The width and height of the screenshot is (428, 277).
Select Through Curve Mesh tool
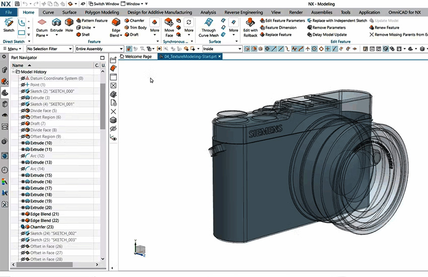pos(208,28)
